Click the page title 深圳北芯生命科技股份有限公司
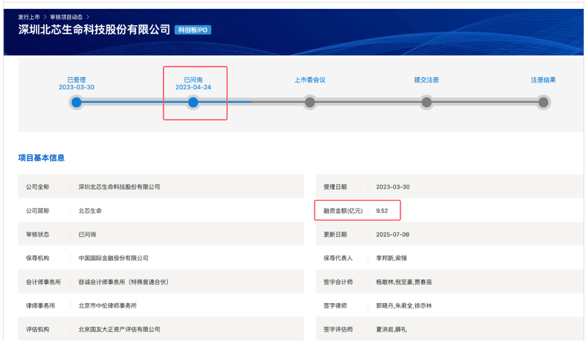 coord(94,29)
